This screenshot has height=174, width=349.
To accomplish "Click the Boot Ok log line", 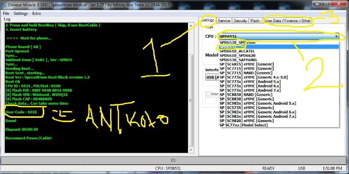I will point(12,82).
